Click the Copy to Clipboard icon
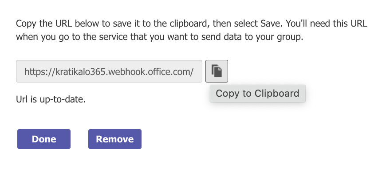The height and width of the screenshot is (173, 386). tap(217, 71)
